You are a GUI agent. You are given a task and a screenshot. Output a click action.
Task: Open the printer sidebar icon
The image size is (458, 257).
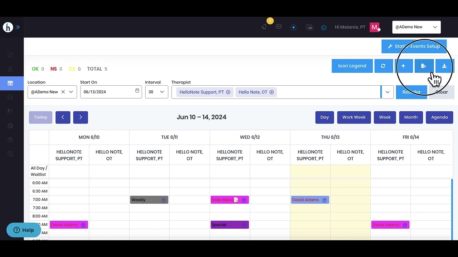pyautogui.click(x=10, y=126)
